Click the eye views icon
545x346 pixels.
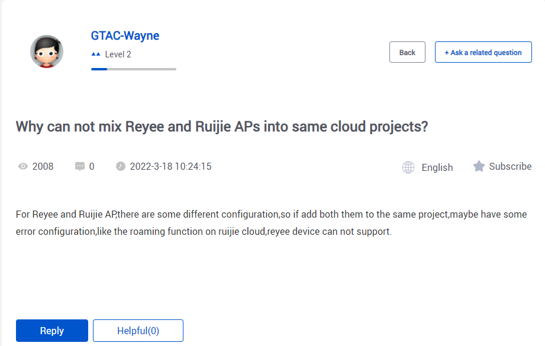click(23, 166)
